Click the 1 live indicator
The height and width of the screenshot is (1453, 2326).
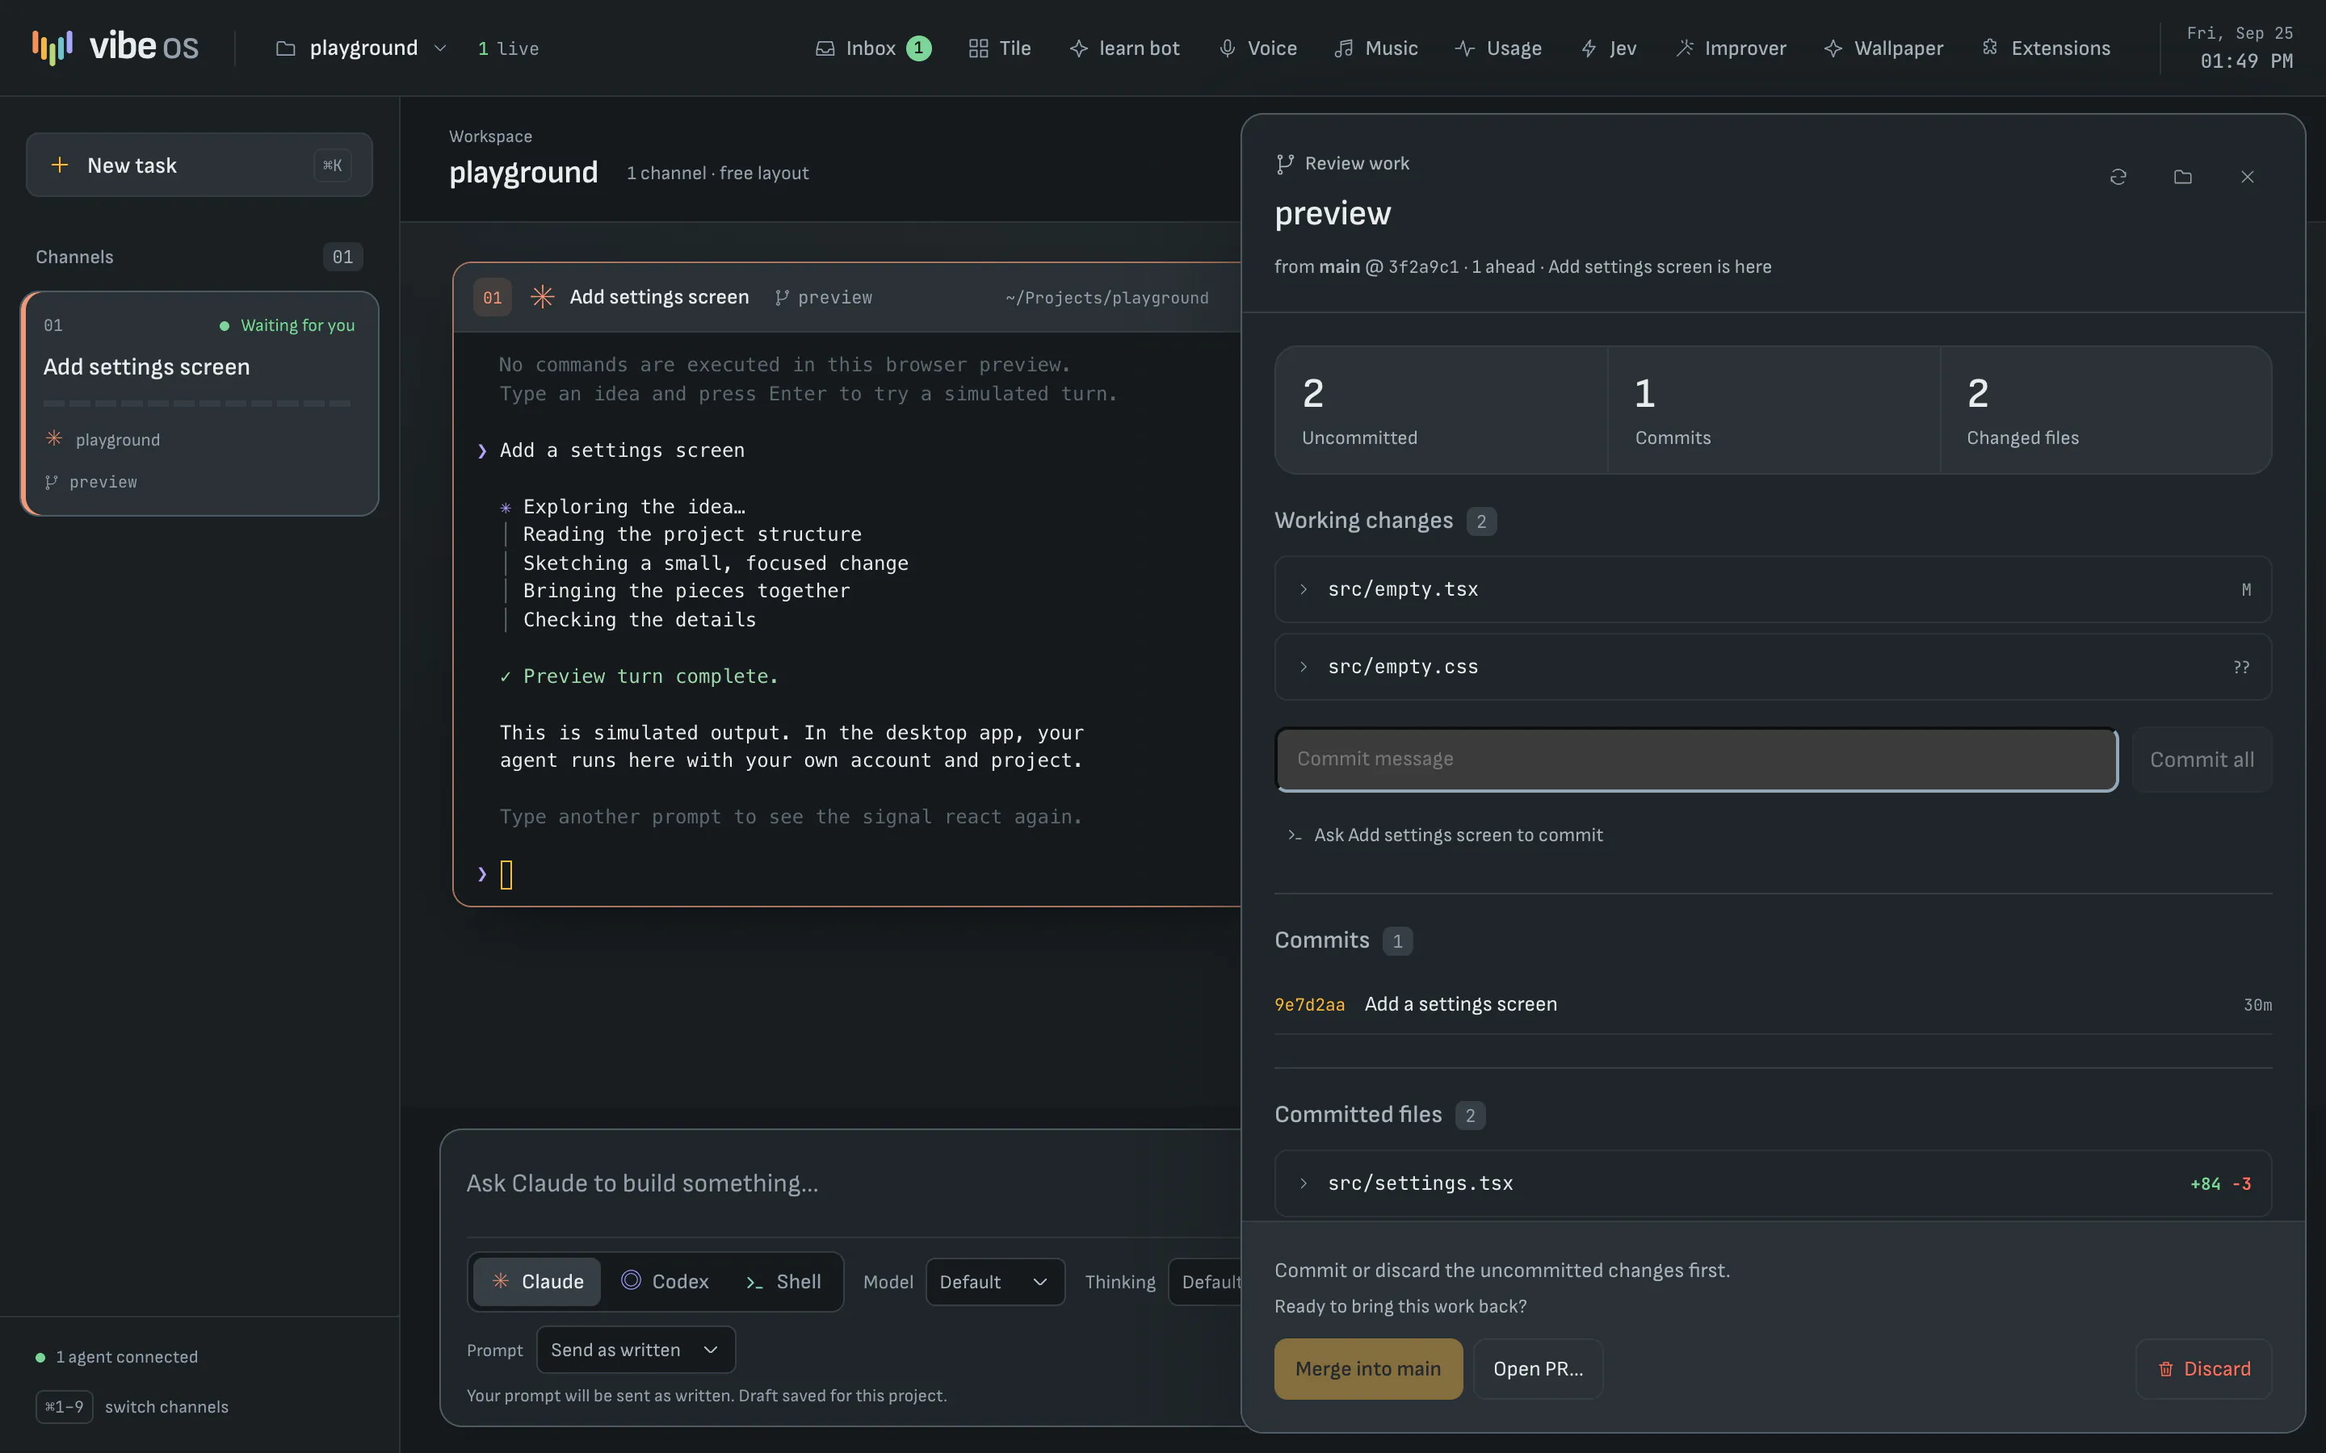coord(507,48)
